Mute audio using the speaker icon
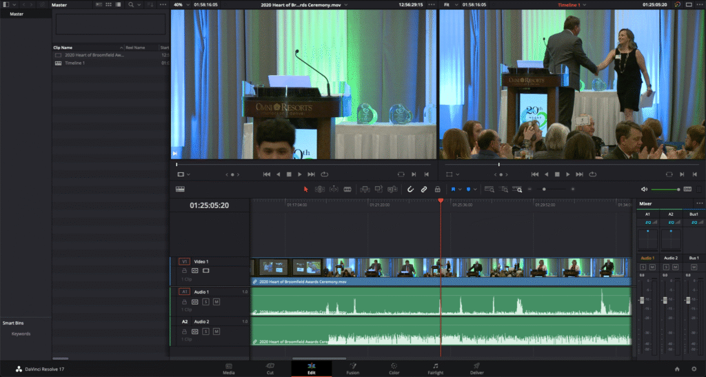This screenshot has width=706, height=377. 645,190
